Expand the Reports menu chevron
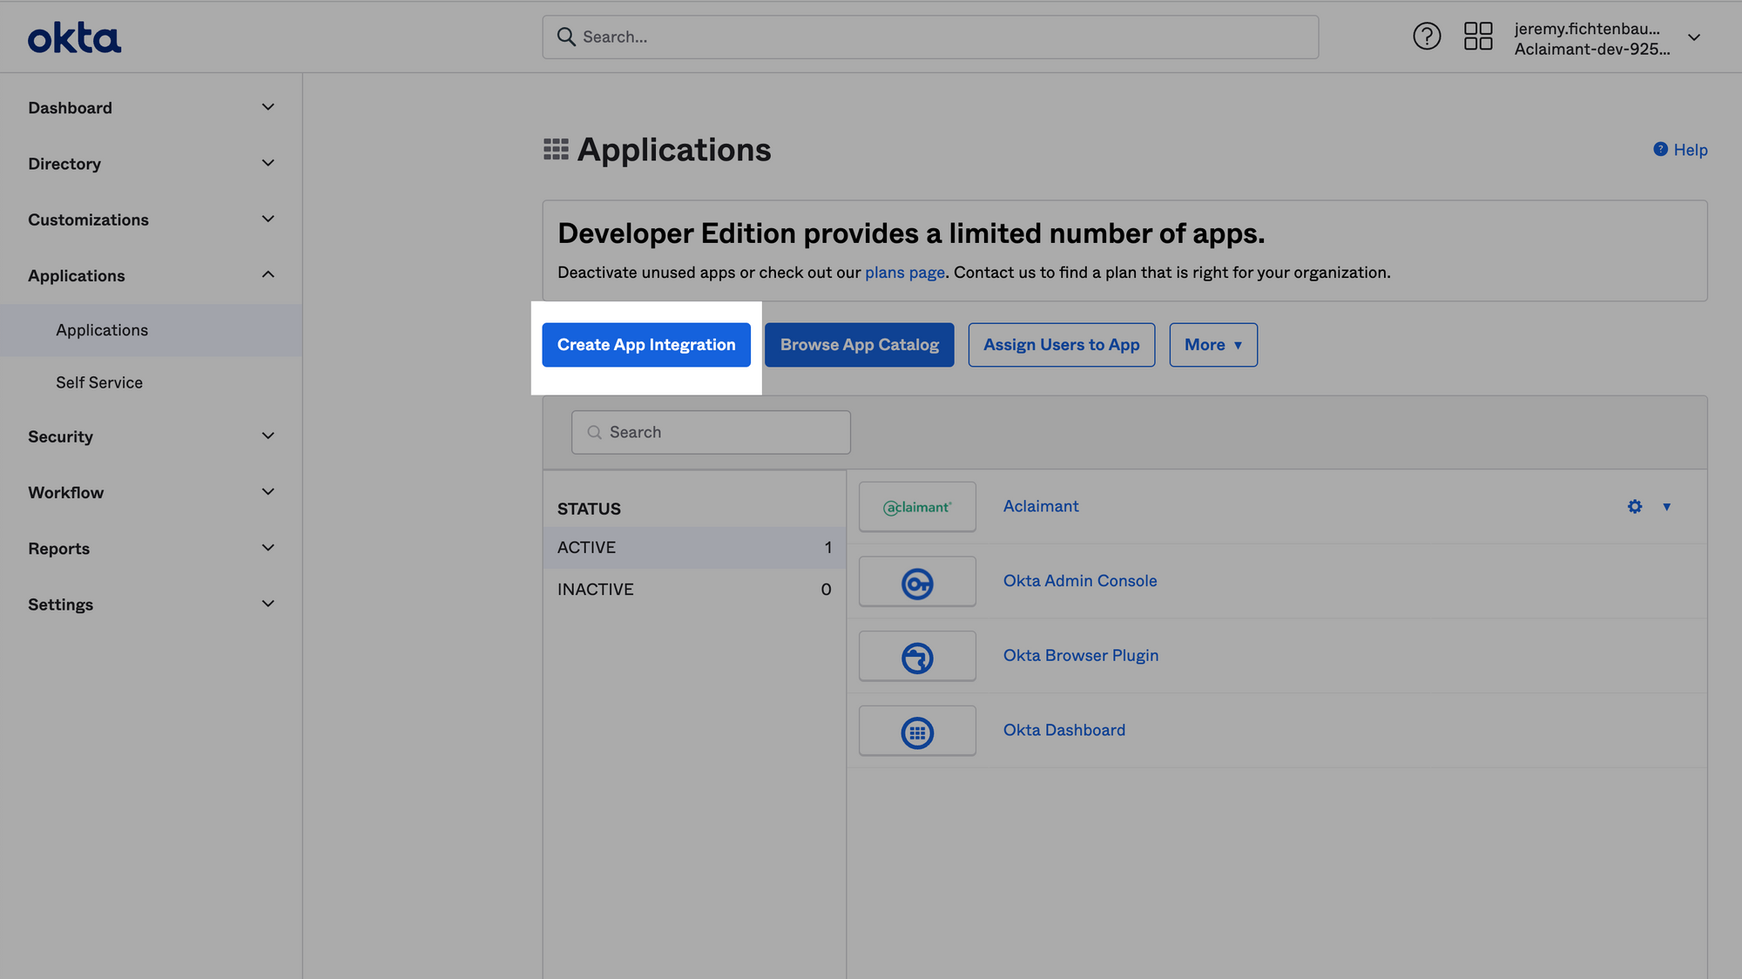 point(268,548)
